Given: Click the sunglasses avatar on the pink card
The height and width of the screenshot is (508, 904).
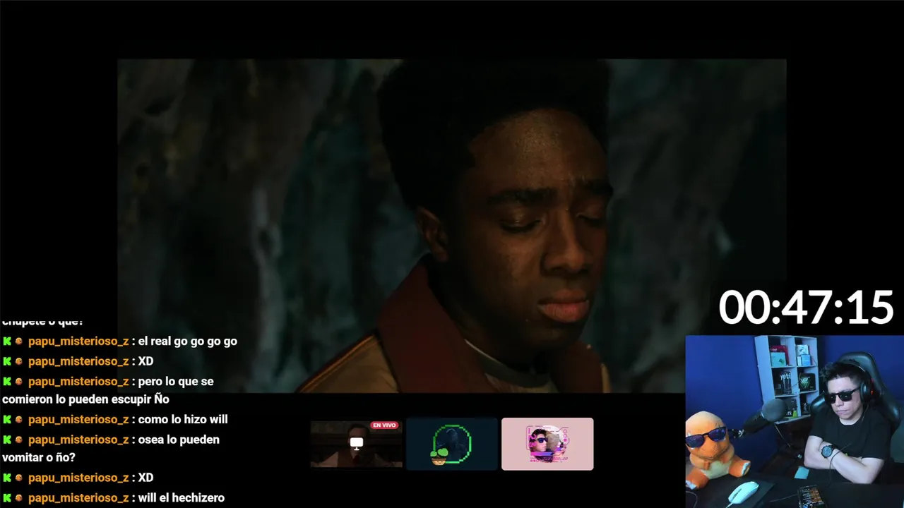Looking at the screenshot, I should (x=547, y=444).
